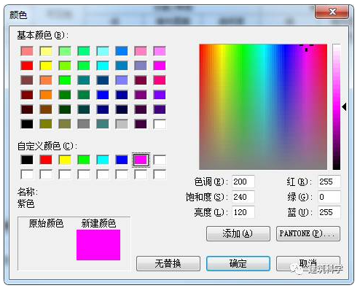Click the 确定 (OK) button

[238, 263]
